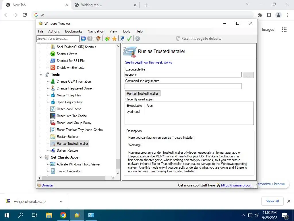Add bookmark with the green plus star icon
The width and height of the screenshot is (294, 221).
(x=107, y=39)
